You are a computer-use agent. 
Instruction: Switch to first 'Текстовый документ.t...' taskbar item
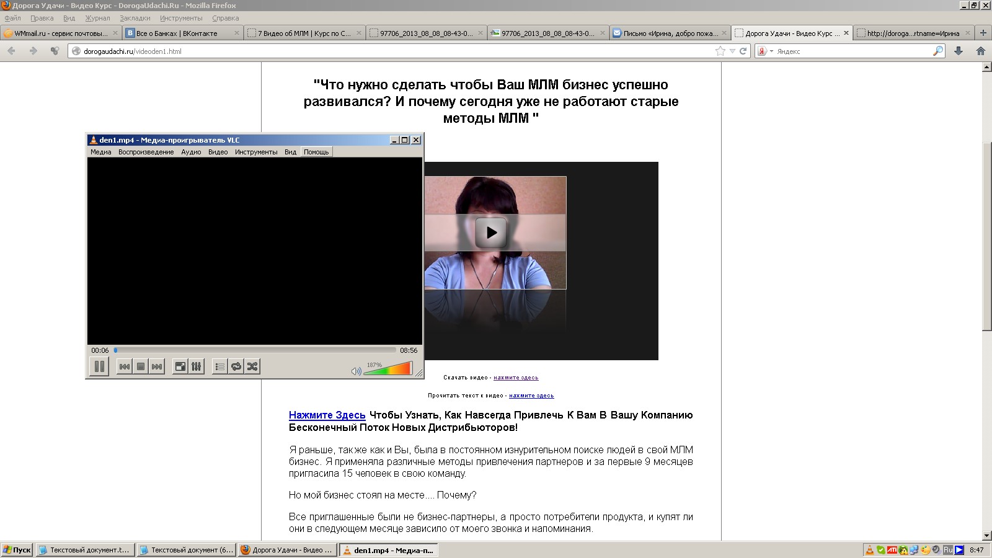[84, 550]
